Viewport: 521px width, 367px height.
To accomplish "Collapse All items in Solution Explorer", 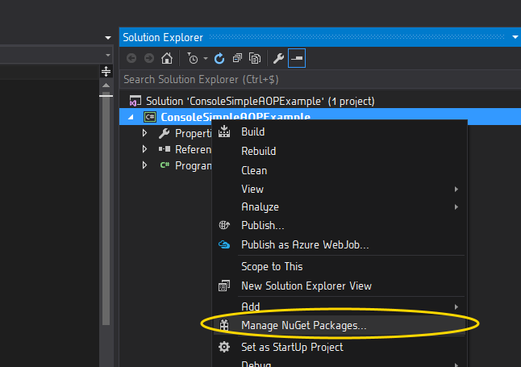I will pos(237,59).
